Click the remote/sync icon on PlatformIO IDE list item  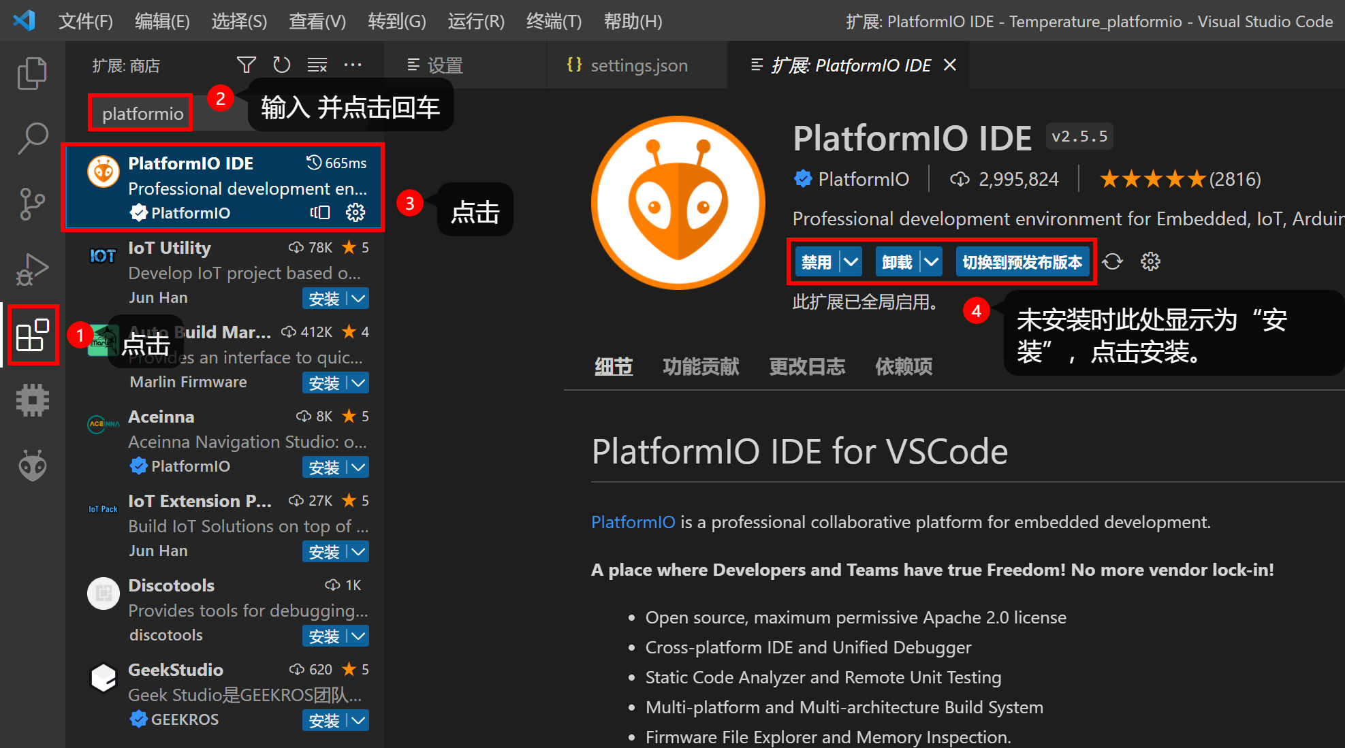[x=320, y=212]
